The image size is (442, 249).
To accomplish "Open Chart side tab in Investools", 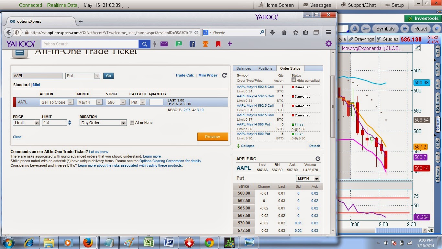I will (x=438, y=124).
